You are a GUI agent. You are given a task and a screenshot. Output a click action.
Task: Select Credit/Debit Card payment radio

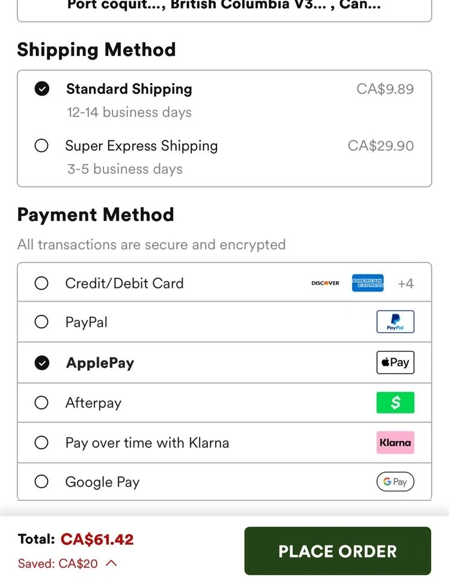coord(41,283)
